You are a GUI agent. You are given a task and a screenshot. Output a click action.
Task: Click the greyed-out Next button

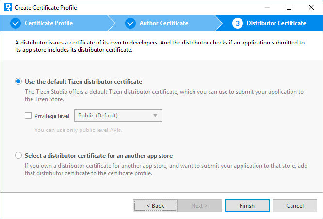199,205
